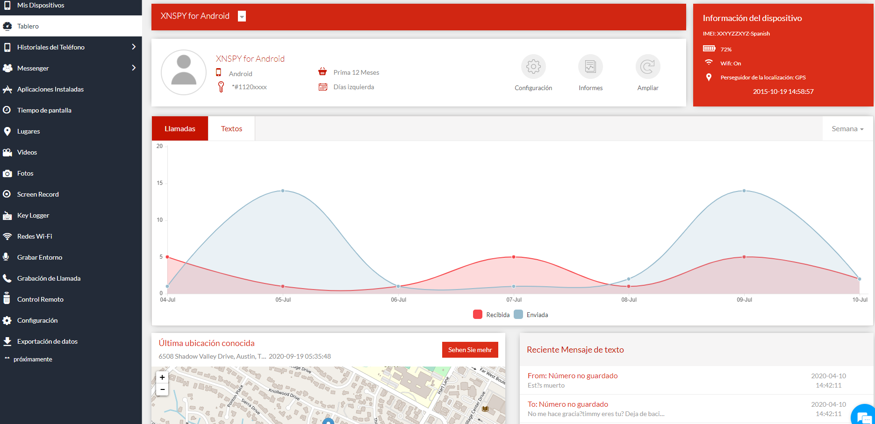Zoom out on the map
The width and height of the screenshot is (875, 424).
[162, 389]
